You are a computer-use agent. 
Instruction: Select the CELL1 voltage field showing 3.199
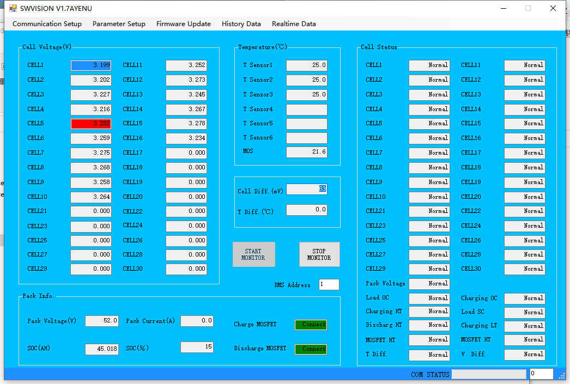(x=91, y=65)
